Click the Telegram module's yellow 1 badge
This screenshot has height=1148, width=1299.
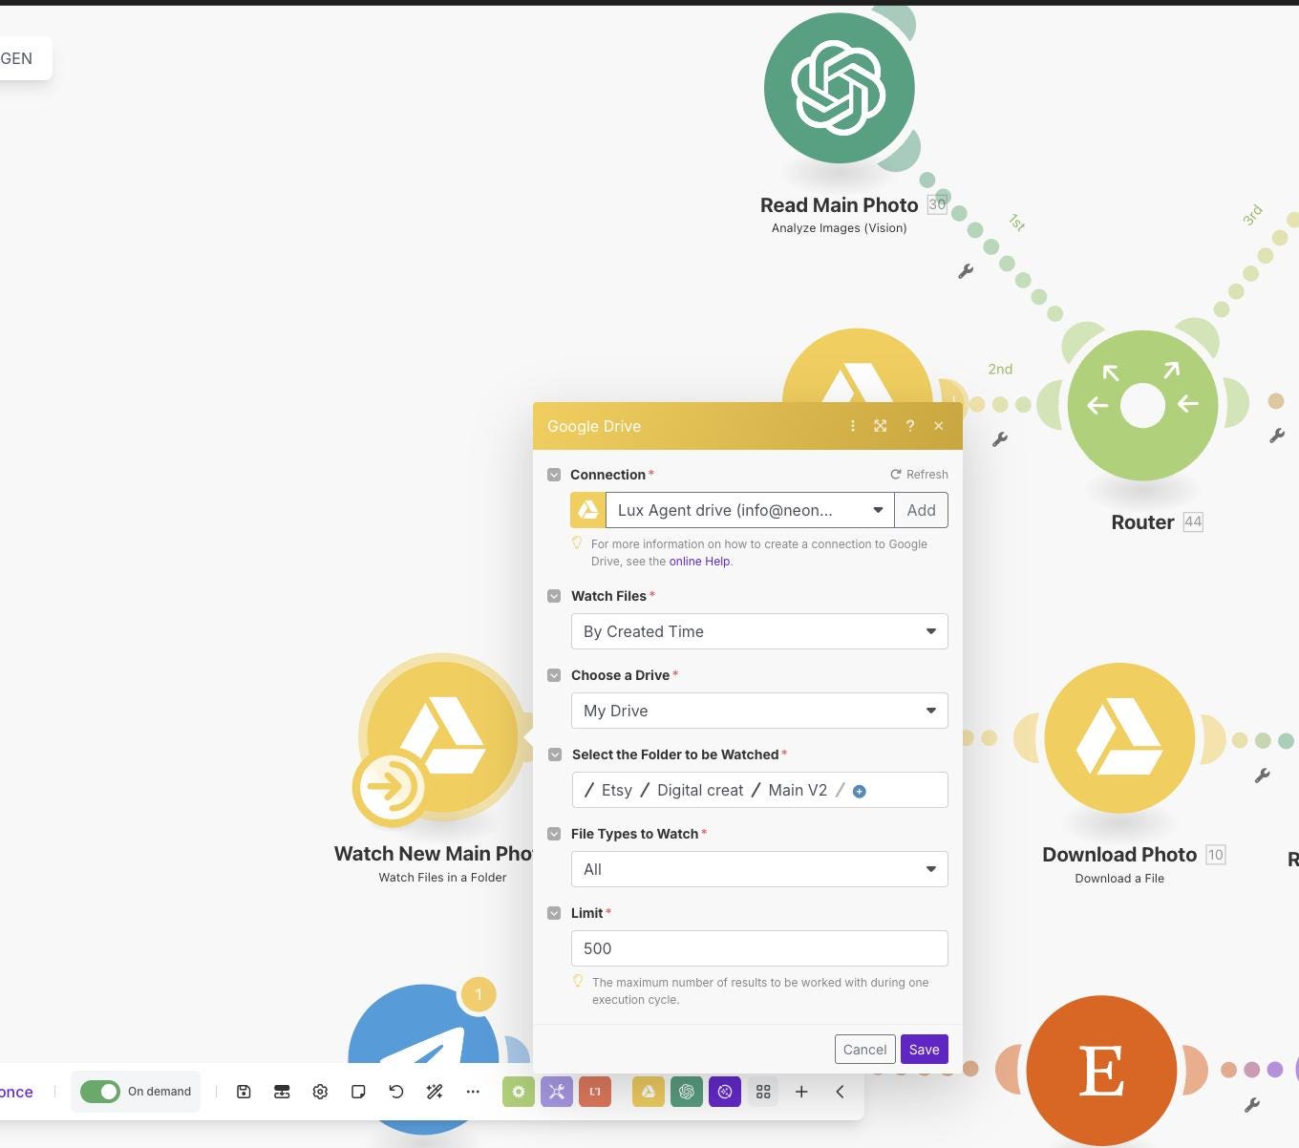point(479,994)
